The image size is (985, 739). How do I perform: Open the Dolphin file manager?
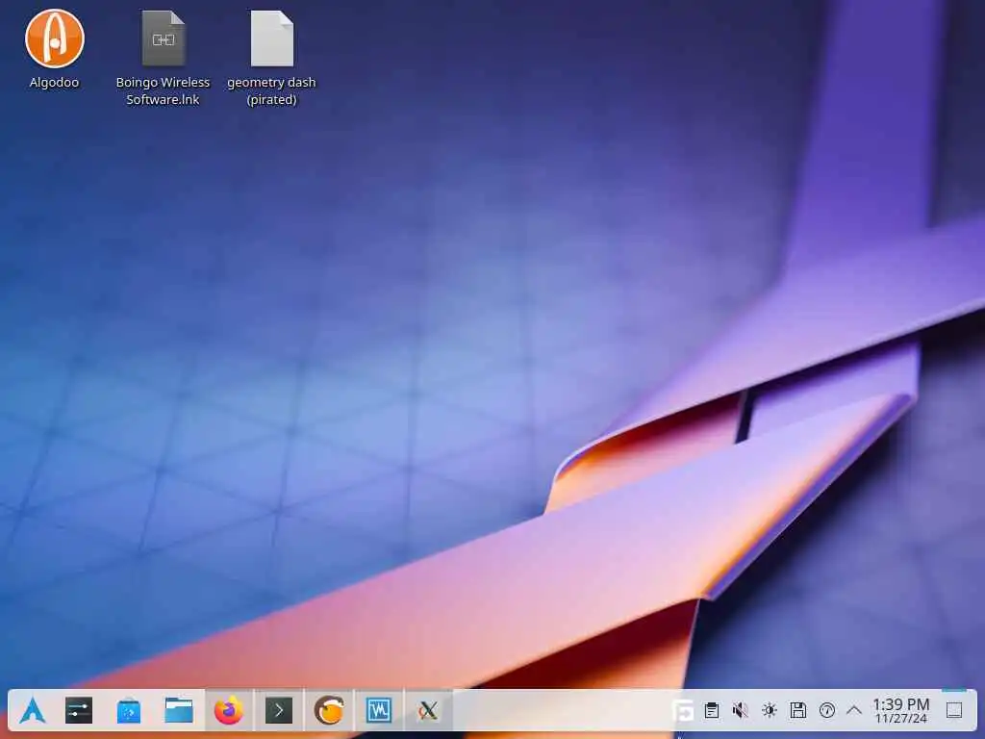tap(179, 711)
